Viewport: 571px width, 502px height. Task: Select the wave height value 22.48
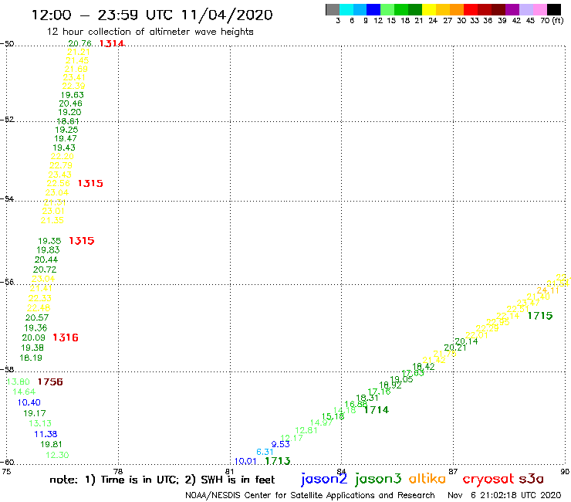click(39, 307)
